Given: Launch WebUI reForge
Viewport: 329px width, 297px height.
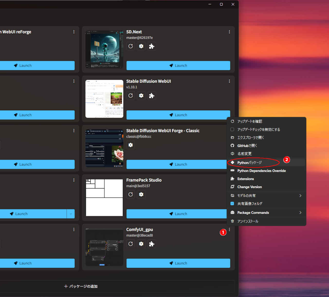Looking at the screenshot, I should (37, 66).
